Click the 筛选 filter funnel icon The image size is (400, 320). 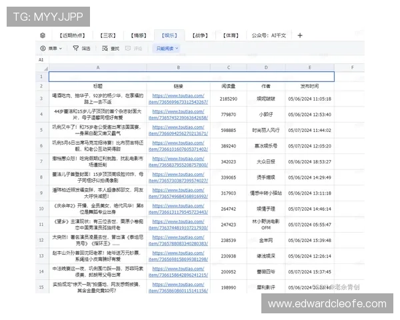click(x=76, y=48)
